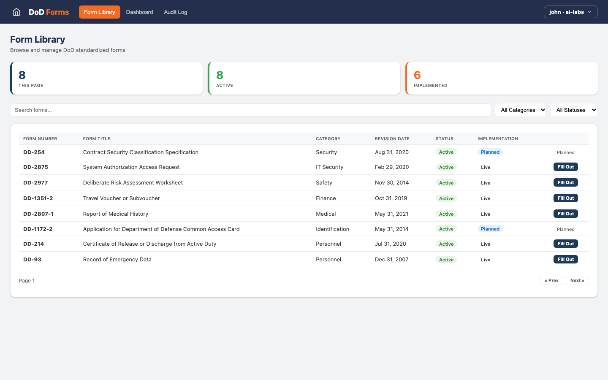This screenshot has height=380, width=608.
Task: Fill Out the DD-93 Record of Emergency Data
Action: [565, 259]
